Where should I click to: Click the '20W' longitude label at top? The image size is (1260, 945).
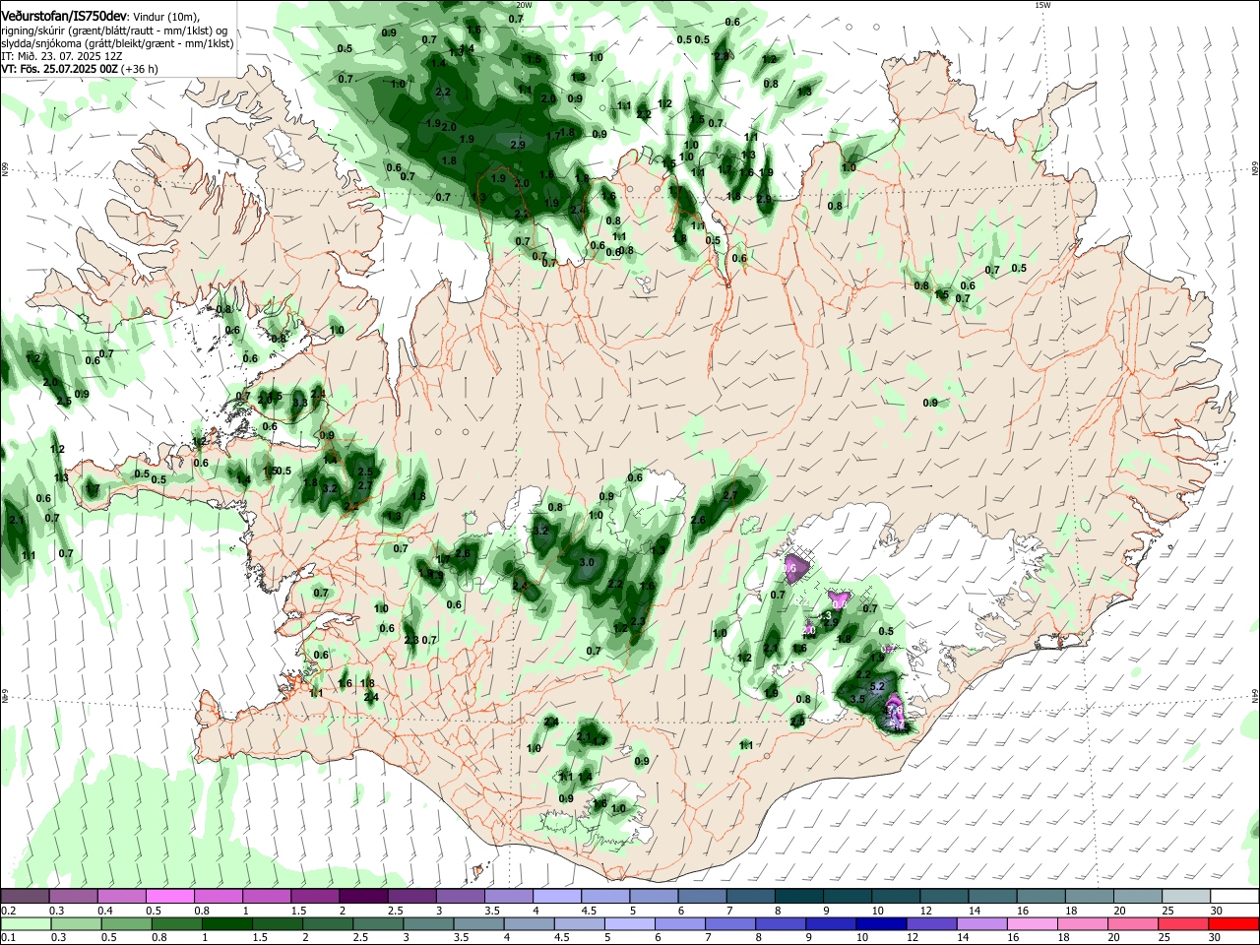pos(525,5)
